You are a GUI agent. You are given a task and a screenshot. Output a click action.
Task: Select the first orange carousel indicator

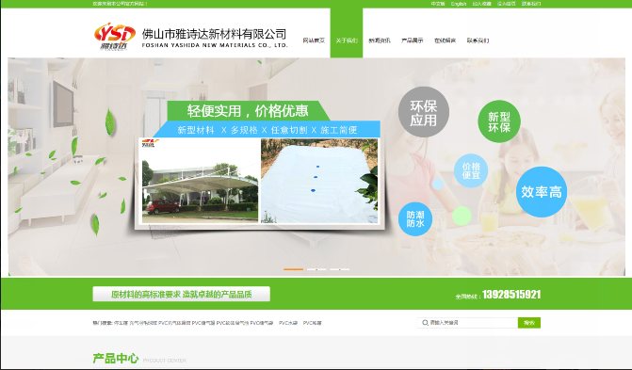[294, 269]
